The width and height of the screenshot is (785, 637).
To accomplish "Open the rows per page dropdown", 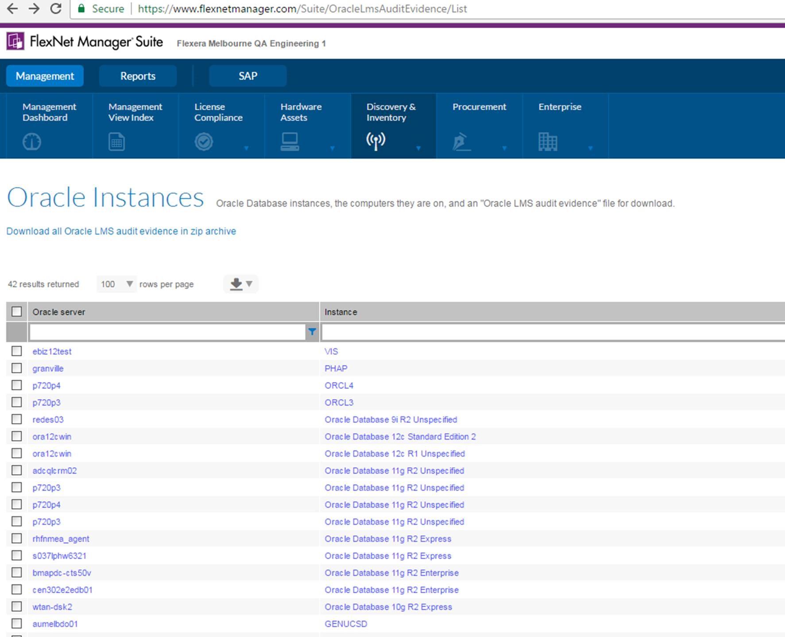I will 116,284.
